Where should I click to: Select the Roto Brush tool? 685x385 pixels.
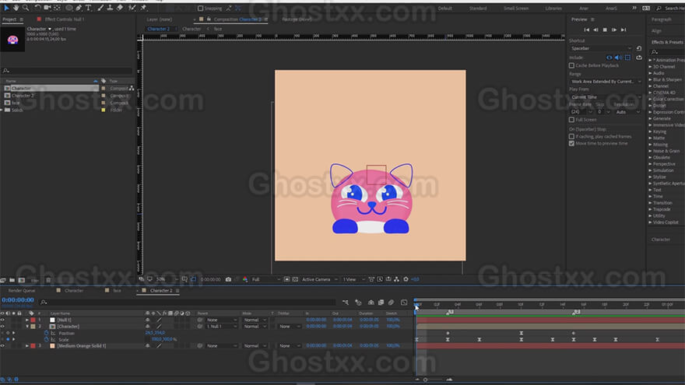coord(132,8)
